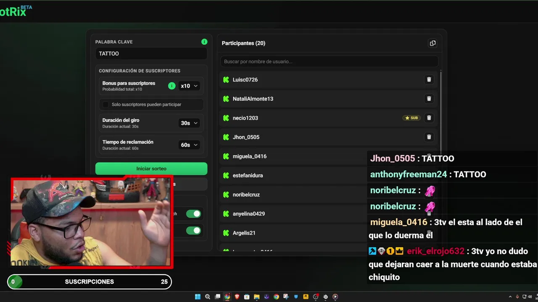Image resolution: width=538 pixels, height=302 pixels.
Task: Open the Tiempo de reclamación 60s dropdown
Action: pyautogui.click(x=189, y=145)
